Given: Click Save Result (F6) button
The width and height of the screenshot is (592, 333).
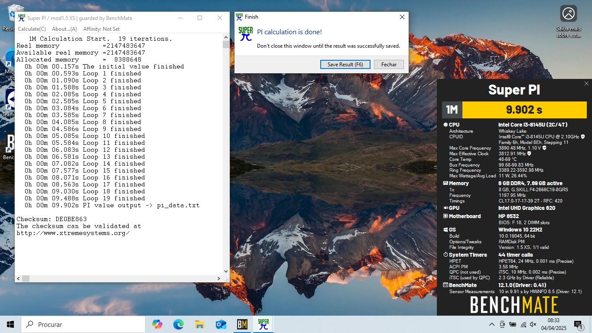Looking at the screenshot, I should tap(345, 64).
